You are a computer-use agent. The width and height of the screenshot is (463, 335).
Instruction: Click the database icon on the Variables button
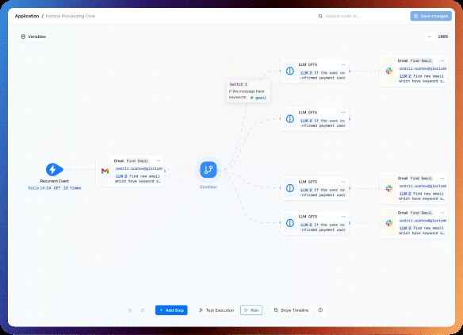23,37
